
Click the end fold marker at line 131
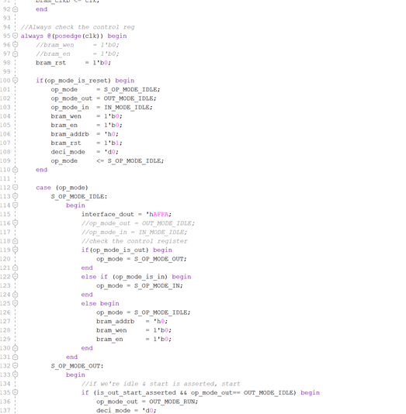click(x=16, y=357)
